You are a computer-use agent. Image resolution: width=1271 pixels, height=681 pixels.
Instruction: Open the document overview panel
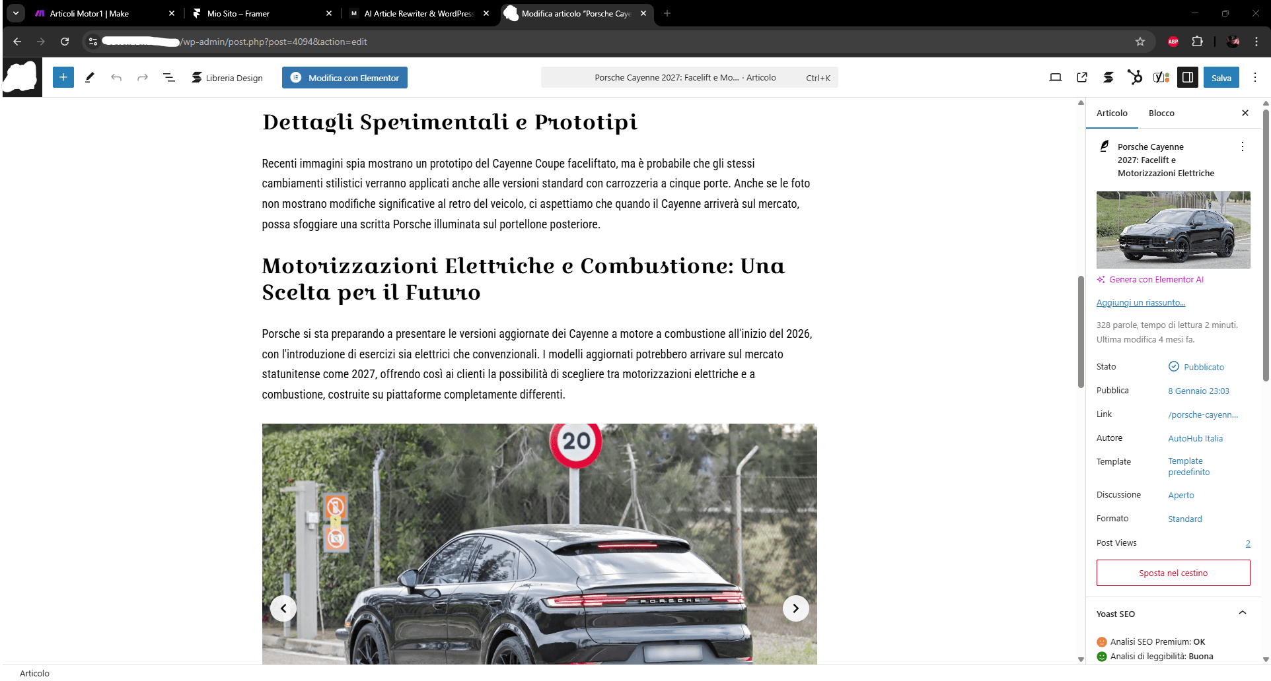coord(169,77)
